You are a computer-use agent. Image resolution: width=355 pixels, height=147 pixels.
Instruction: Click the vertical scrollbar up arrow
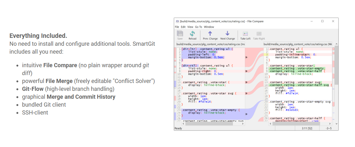tap(336, 44)
